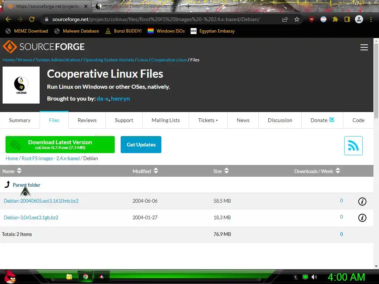Click Download Latest Version button
The image size is (379, 284).
click(60, 145)
